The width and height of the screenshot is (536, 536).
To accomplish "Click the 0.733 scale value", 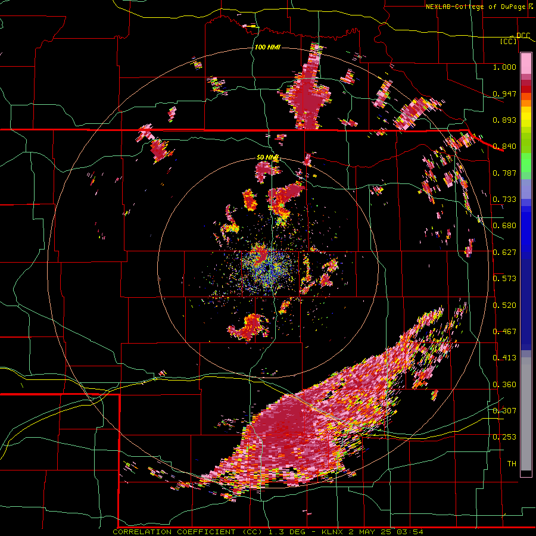I will (504, 200).
